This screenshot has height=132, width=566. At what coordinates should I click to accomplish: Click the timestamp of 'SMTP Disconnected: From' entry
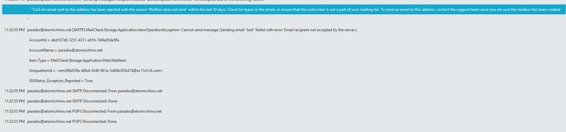click(14, 91)
